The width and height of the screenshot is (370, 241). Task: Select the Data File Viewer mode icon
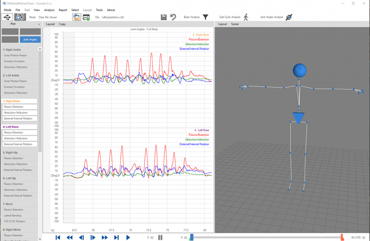click(x=20, y=17)
